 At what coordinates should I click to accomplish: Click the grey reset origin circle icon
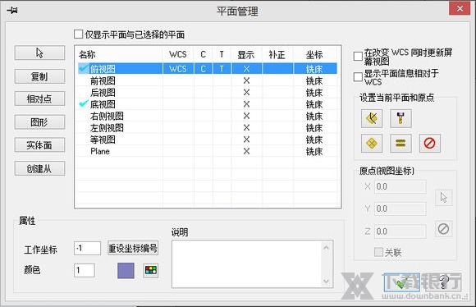pyautogui.click(x=443, y=229)
